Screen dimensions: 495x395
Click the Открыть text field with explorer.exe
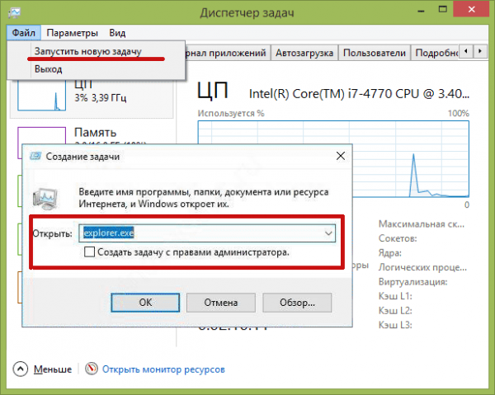click(207, 233)
